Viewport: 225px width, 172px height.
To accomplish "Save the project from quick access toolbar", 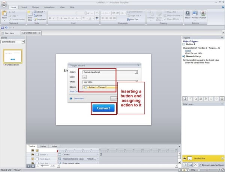I will [x=2, y=28].
